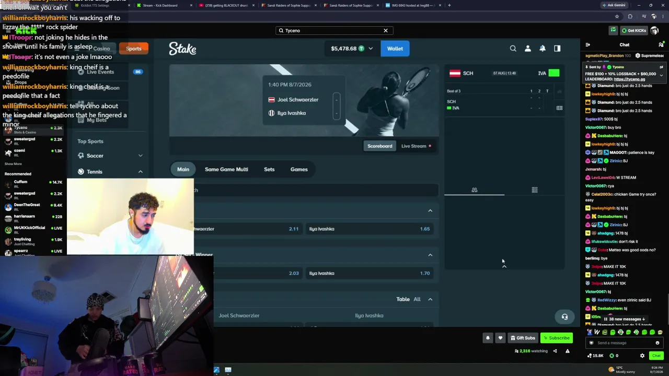
Task: Expand the pinned message chevron
Action: [661, 76]
